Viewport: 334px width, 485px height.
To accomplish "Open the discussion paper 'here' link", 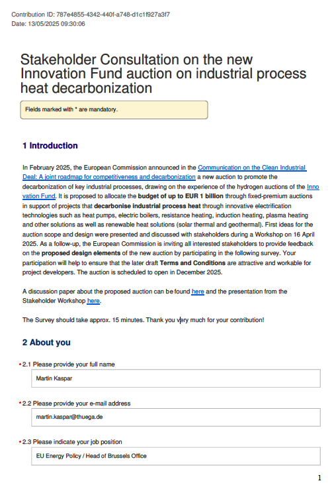I will [198, 292].
